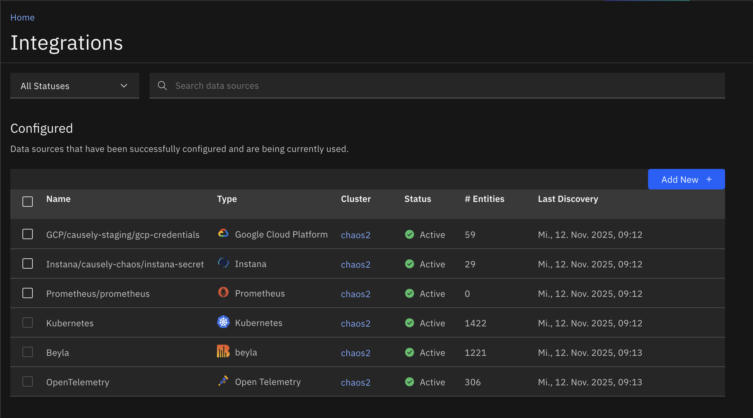Screen dimensions: 753x418
Task: Click the search magnifier icon
Action: point(162,86)
